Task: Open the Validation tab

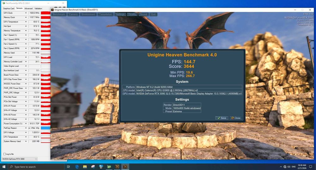Action: (38, 8)
